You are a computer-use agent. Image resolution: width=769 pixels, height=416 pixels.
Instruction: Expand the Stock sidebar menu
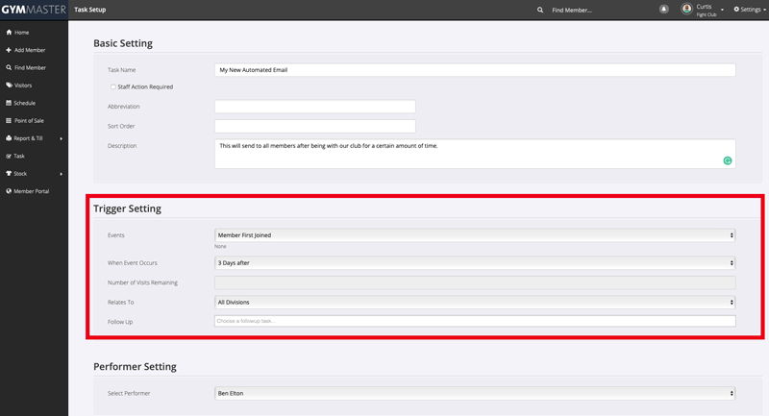point(34,174)
